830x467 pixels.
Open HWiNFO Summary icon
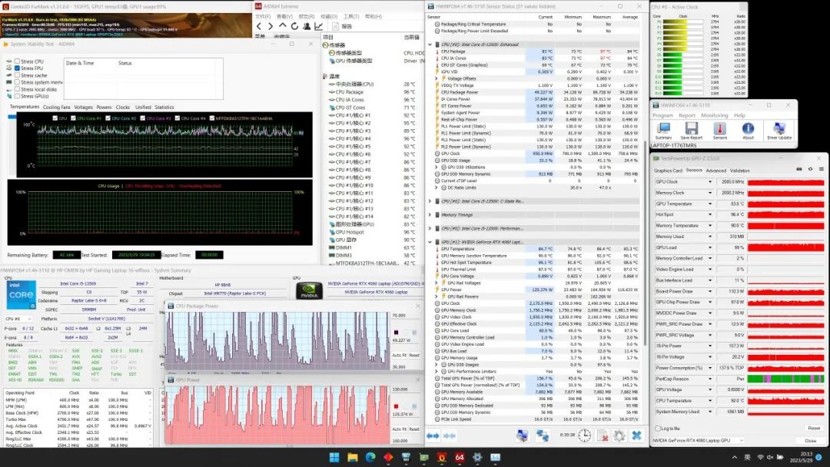click(663, 128)
